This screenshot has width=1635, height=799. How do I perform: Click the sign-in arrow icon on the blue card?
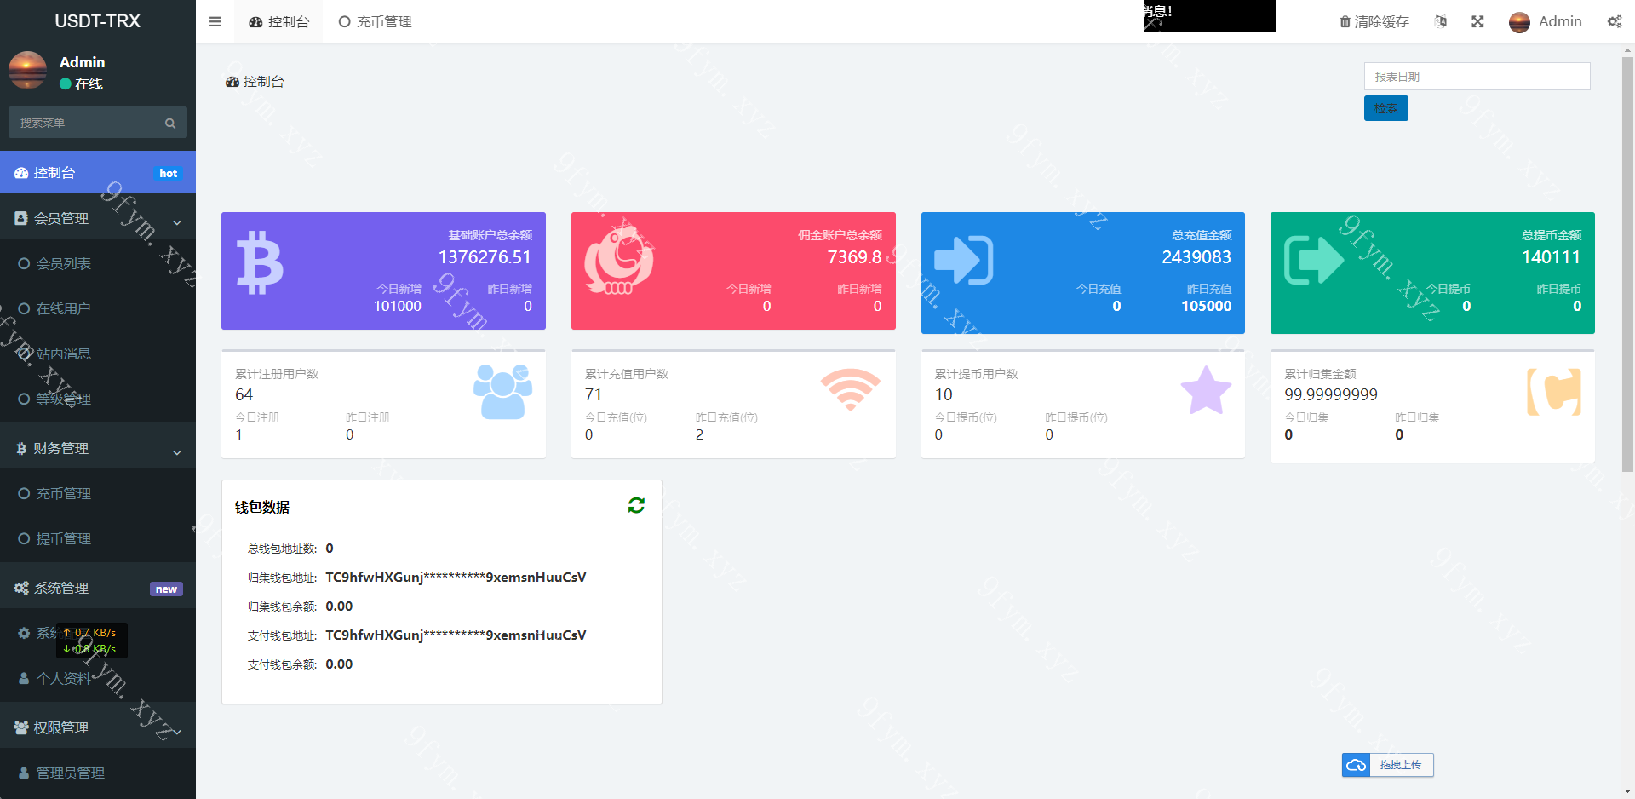point(963,260)
